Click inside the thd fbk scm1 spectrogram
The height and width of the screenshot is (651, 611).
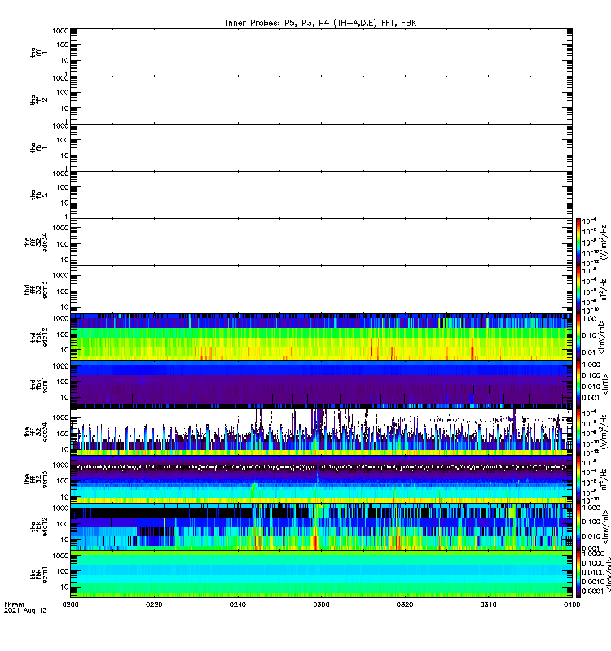[321, 384]
